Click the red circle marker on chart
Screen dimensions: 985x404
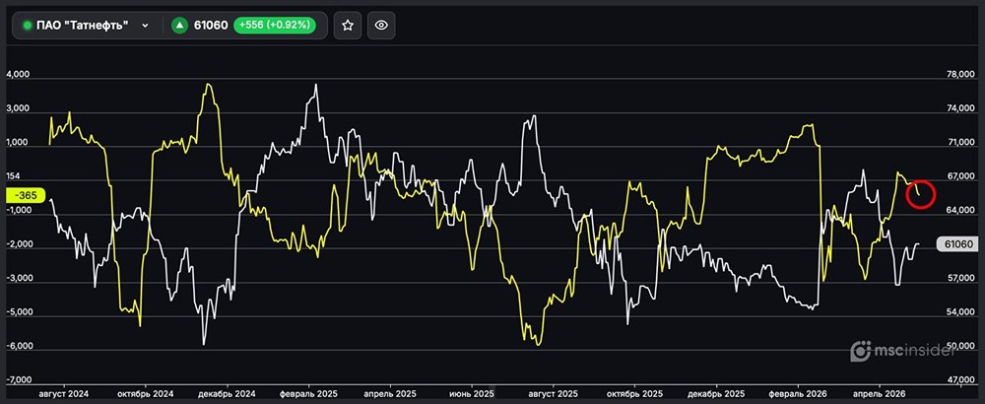pos(920,193)
